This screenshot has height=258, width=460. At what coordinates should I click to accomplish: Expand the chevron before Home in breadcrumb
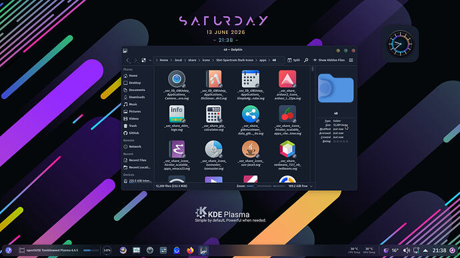click(157, 61)
